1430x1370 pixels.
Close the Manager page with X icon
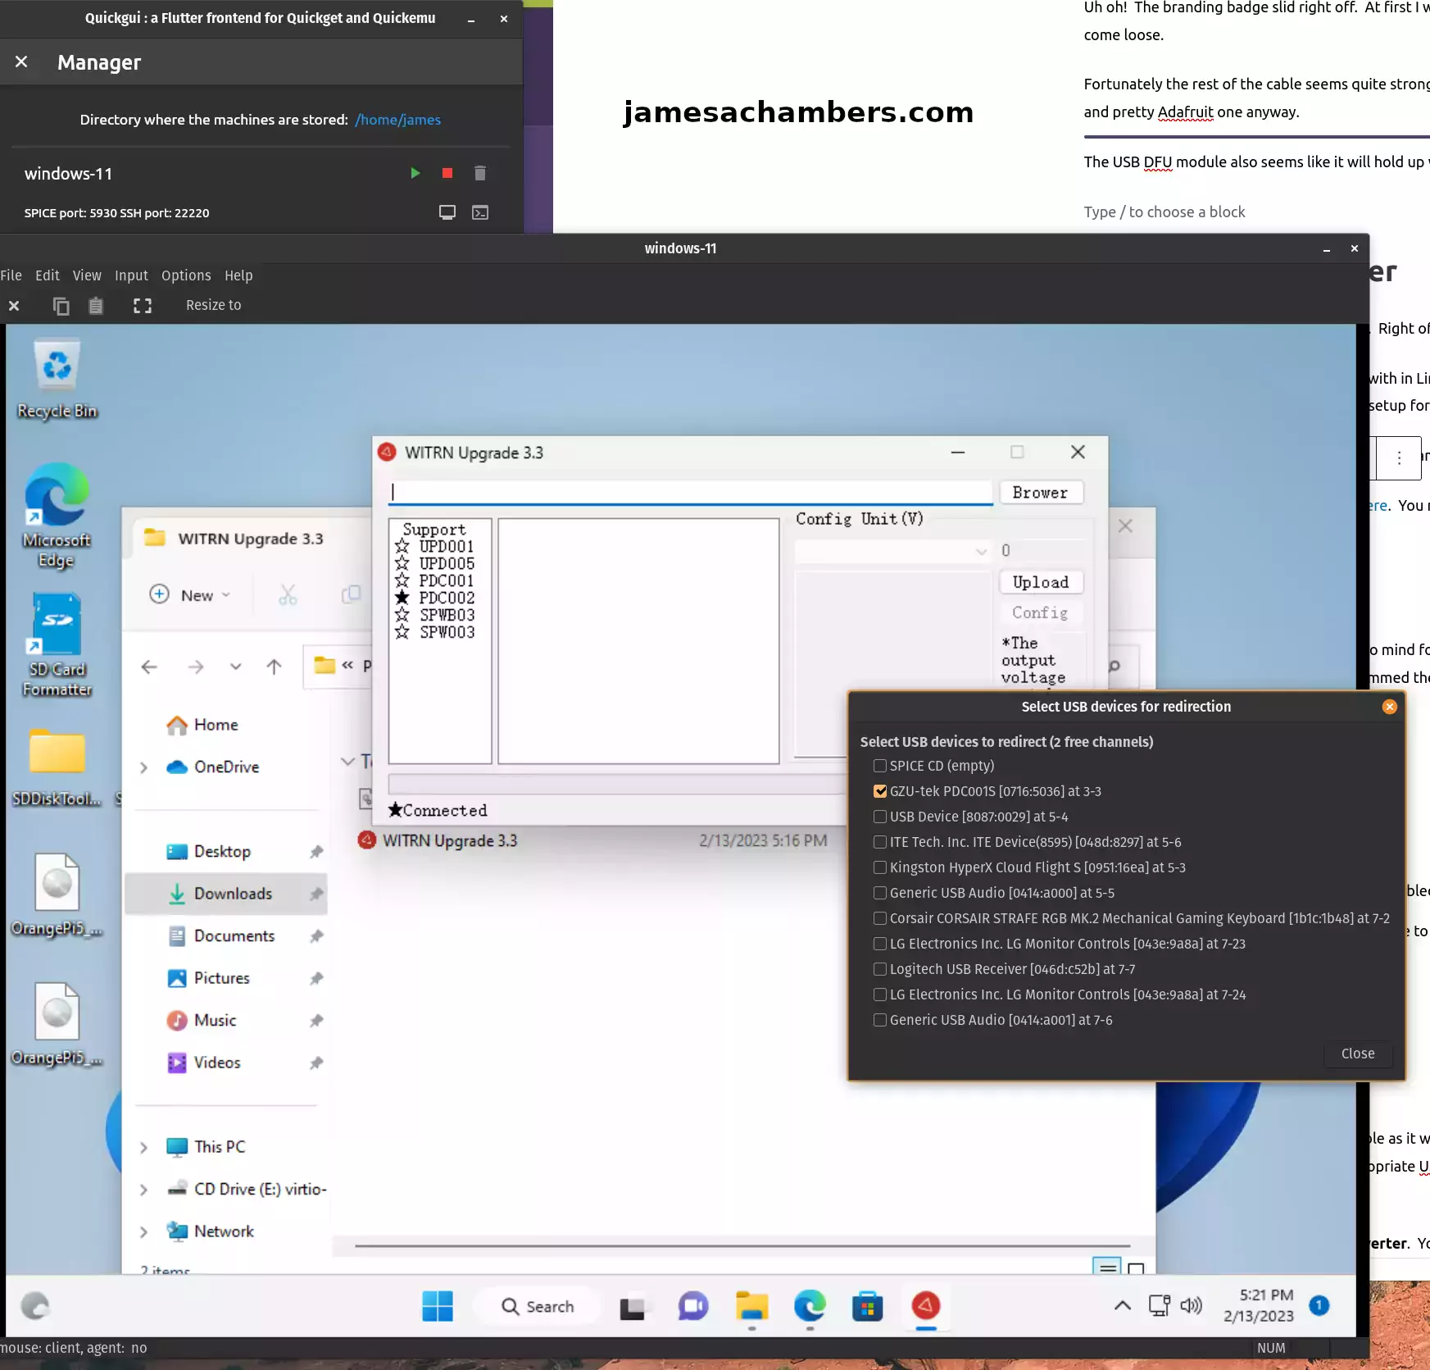pos(21,61)
